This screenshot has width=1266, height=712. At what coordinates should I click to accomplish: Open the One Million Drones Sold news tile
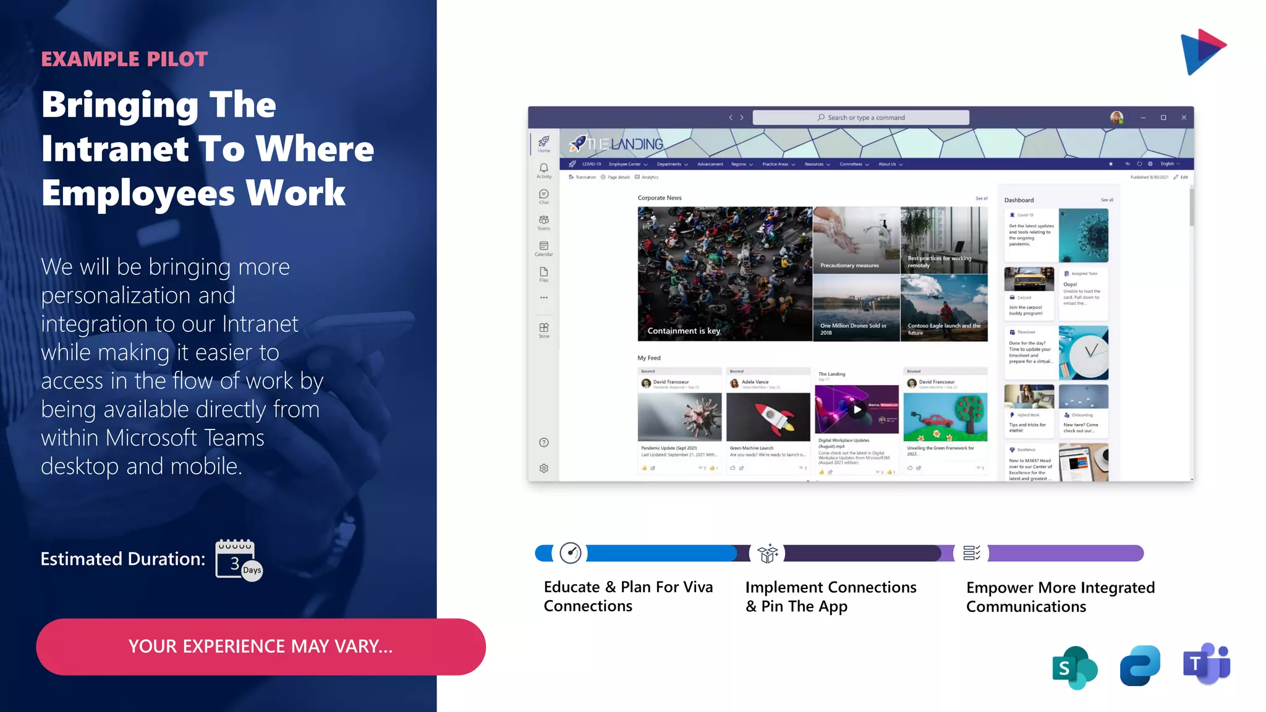[856, 308]
